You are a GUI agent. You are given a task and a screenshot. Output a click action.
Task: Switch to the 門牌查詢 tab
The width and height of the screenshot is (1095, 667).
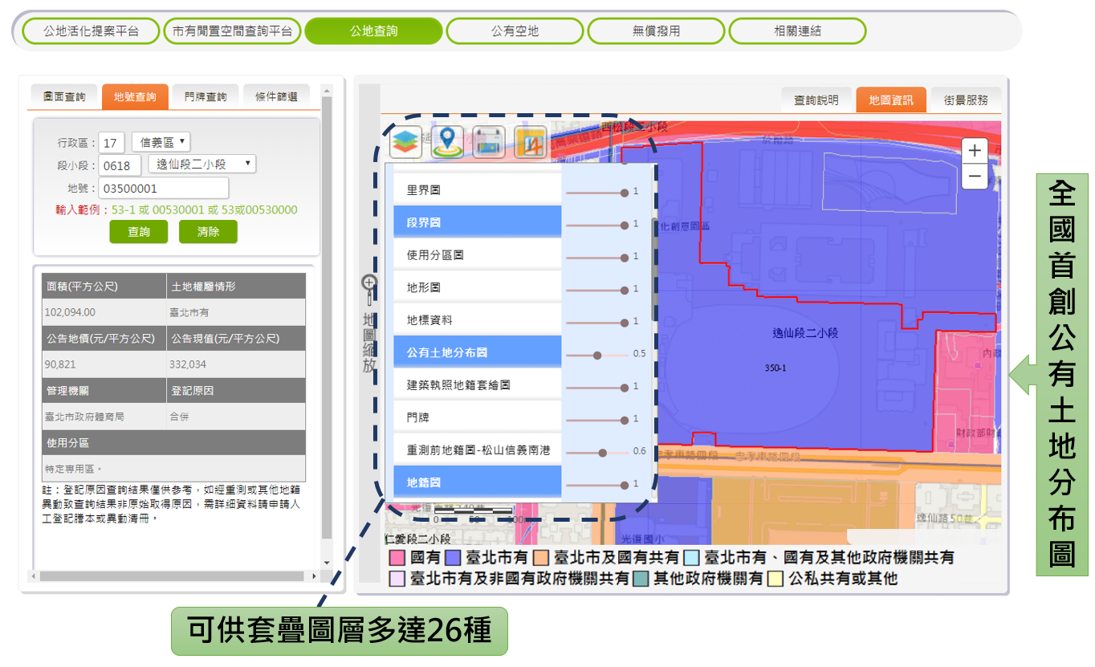206,96
